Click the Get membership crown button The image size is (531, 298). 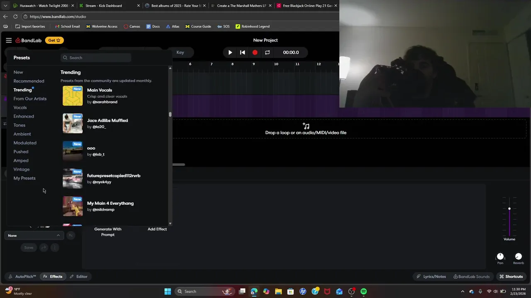[54, 40]
